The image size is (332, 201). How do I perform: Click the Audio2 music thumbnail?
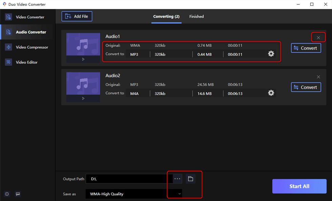tap(83, 84)
